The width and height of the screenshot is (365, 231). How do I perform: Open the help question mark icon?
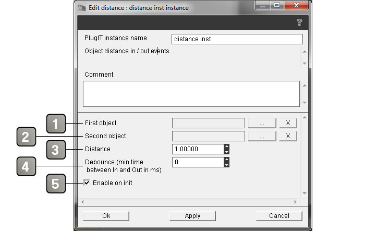point(299,22)
